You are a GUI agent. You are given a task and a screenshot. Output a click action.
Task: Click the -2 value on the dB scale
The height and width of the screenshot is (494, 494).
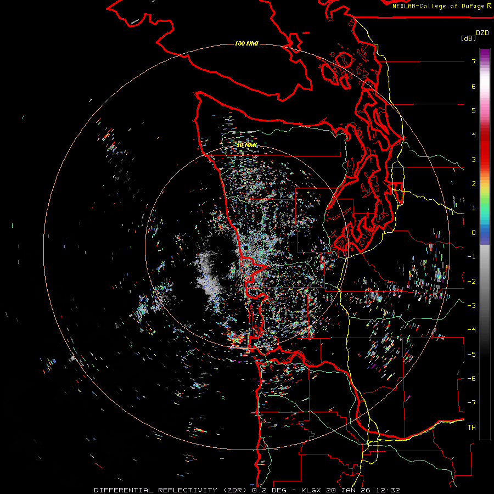point(471,281)
